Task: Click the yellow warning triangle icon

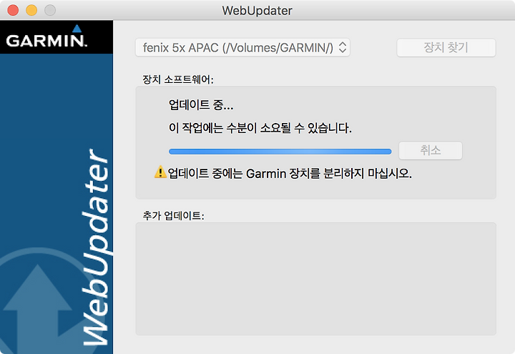Action: pyautogui.click(x=160, y=172)
